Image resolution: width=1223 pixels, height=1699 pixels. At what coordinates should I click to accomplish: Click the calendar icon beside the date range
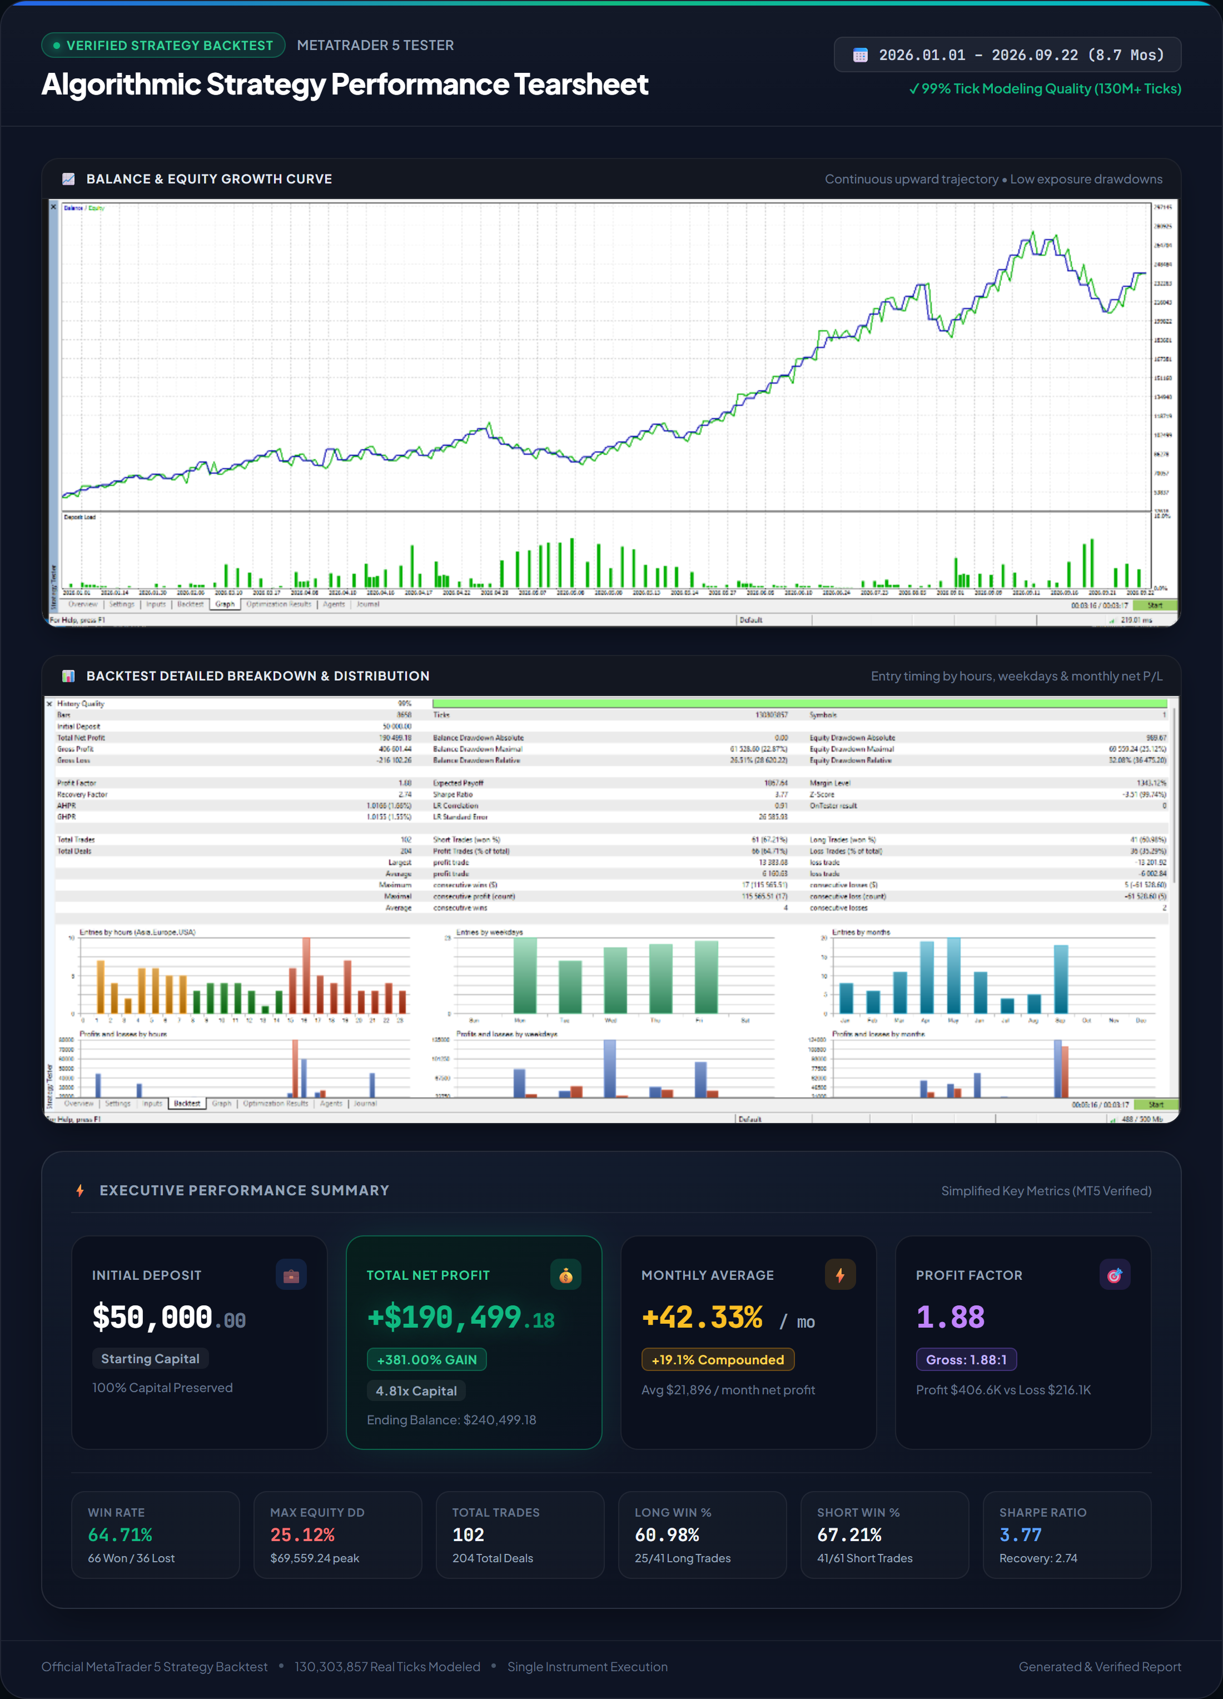pyautogui.click(x=860, y=56)
